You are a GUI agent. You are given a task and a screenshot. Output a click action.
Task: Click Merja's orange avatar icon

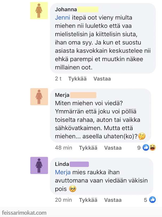tap(39, 97)
